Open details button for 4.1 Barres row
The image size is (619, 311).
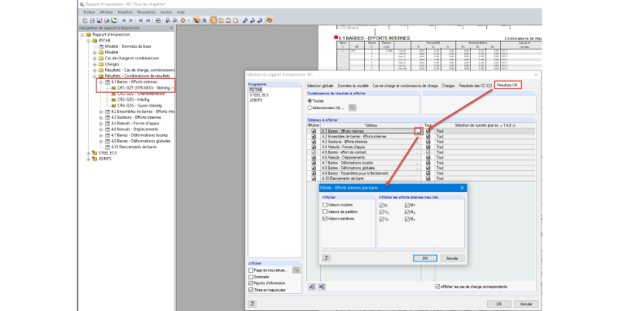419,131
